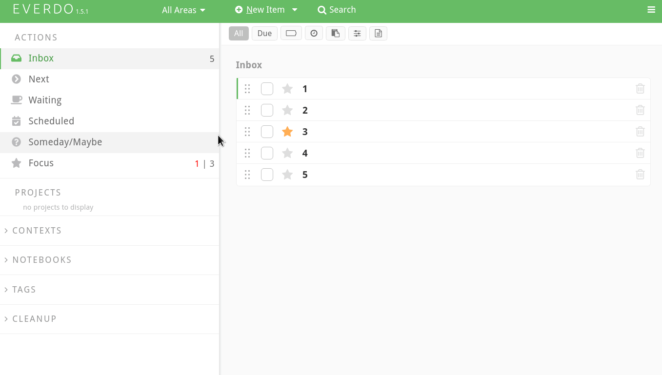The height and width of the screenshot is (375, 662).
Task: Expand the Notebooks section
Action: tap(42, 260)
